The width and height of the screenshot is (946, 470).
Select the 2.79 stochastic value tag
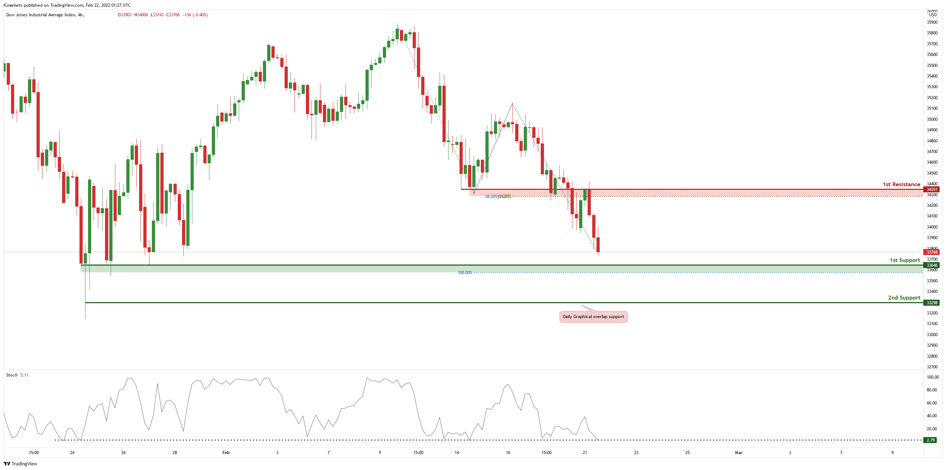coord(931,440)
